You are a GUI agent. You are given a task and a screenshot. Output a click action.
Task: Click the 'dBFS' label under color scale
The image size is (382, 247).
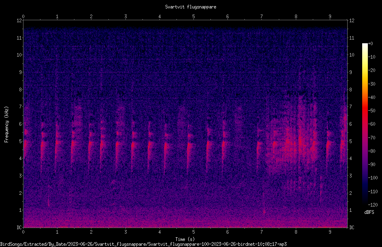[x=369, y=212]
